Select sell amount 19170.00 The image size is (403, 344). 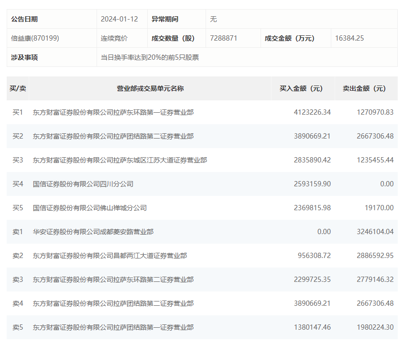379,208
